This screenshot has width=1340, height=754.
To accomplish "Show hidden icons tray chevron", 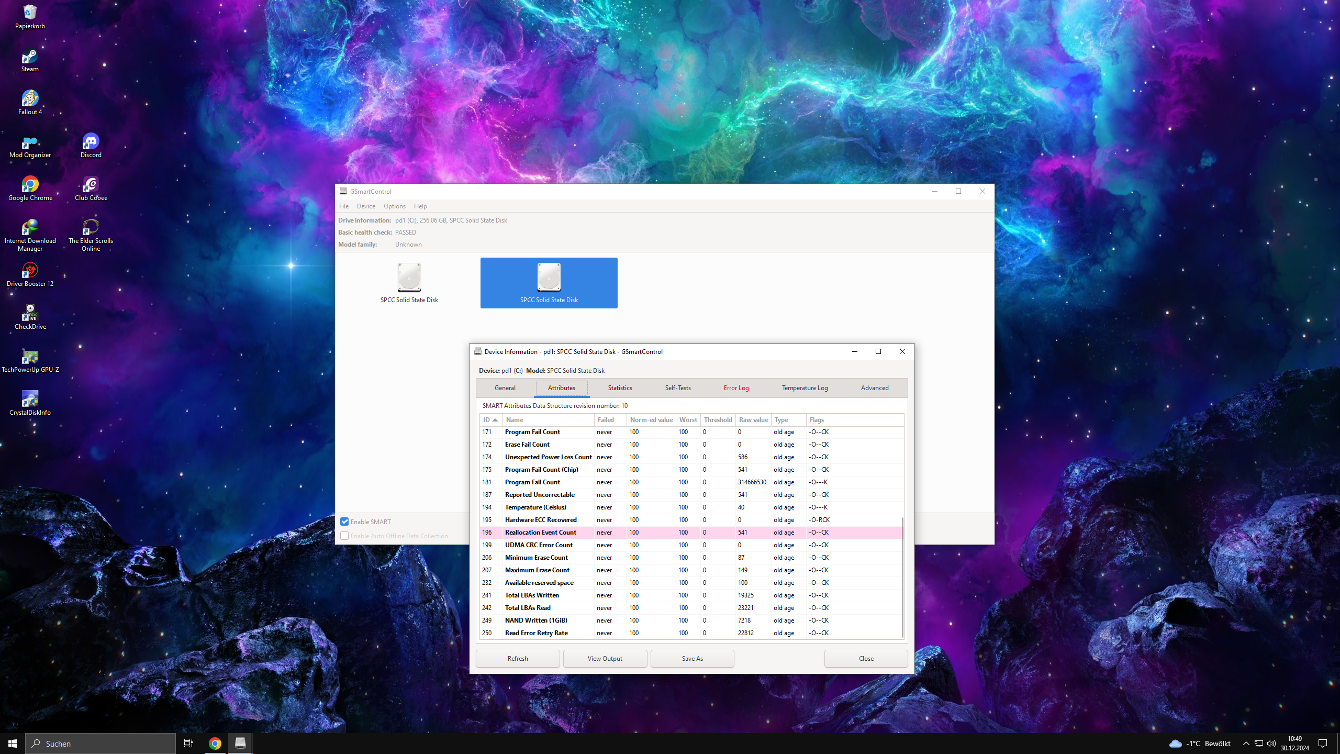I will [1246, 744].
